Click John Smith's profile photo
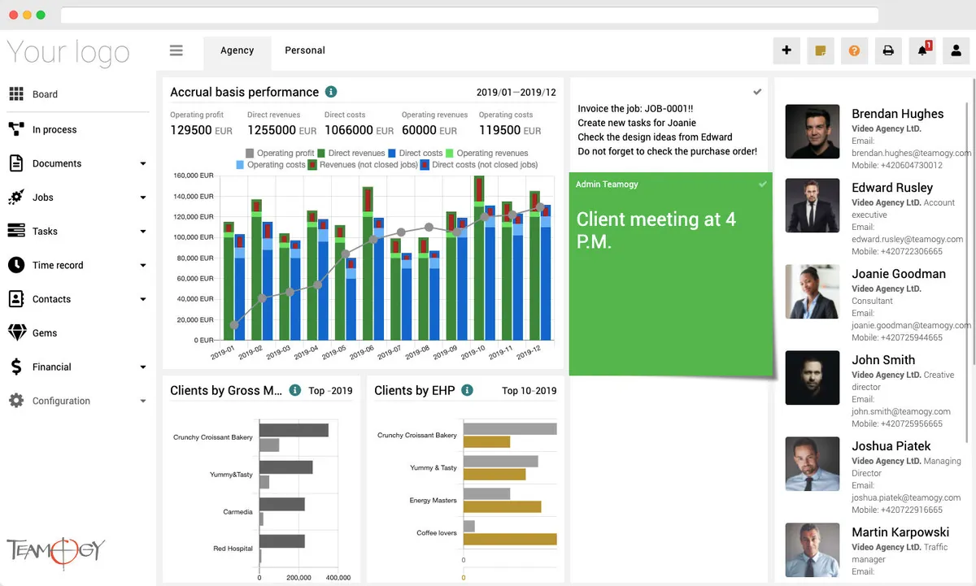The width and height of the screenshot is (976, 586). [813, 377]
